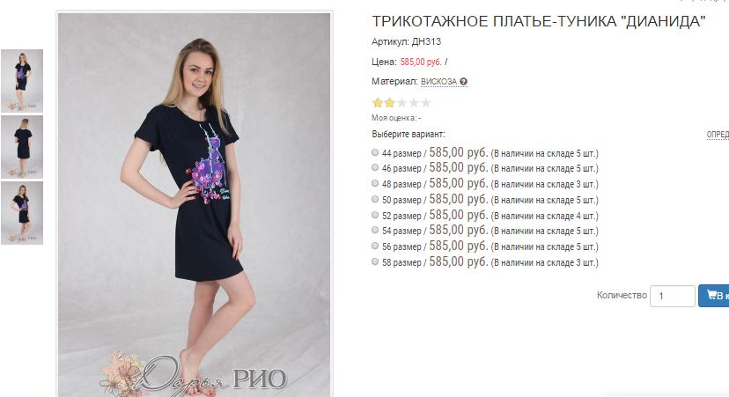Click the help icon next to ВИСКОЗА
The width and height of the screenshot is (729, 397).
click(x=463, y=82)
